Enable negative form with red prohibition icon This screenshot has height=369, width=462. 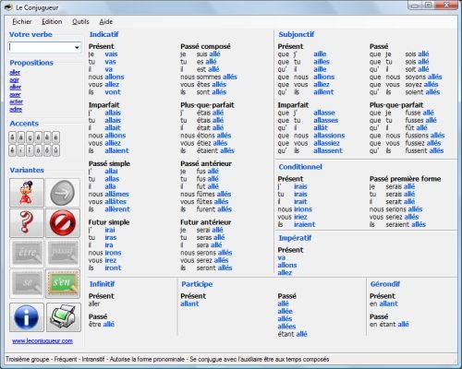coord(63,223)
